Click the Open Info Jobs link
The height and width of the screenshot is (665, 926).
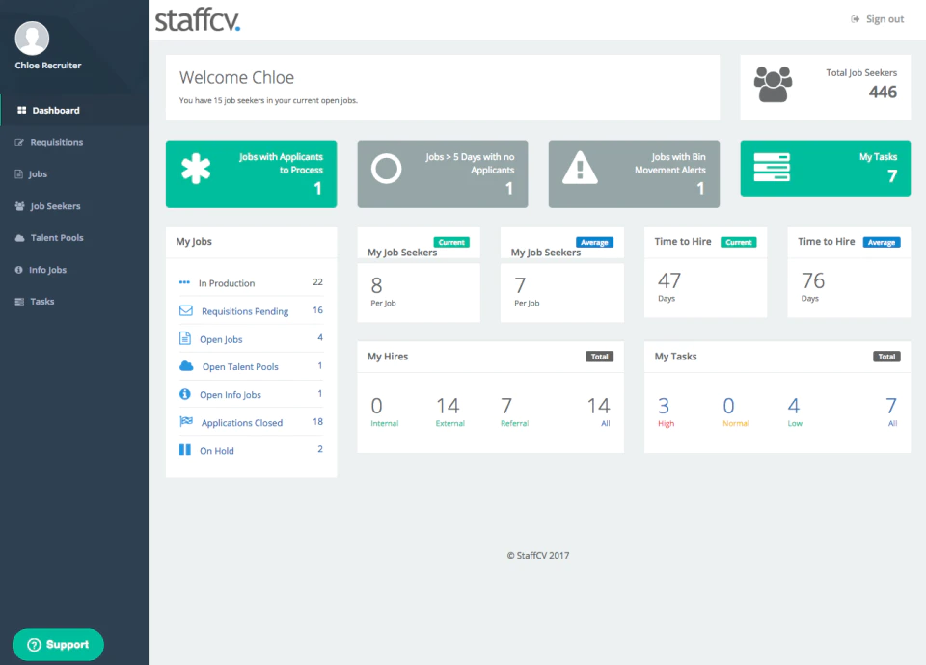pos(231,395)
